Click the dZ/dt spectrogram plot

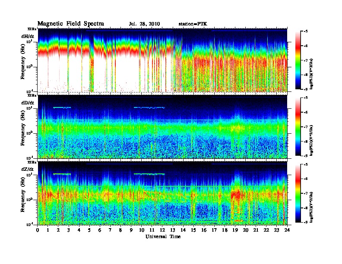tap(162, 193)
